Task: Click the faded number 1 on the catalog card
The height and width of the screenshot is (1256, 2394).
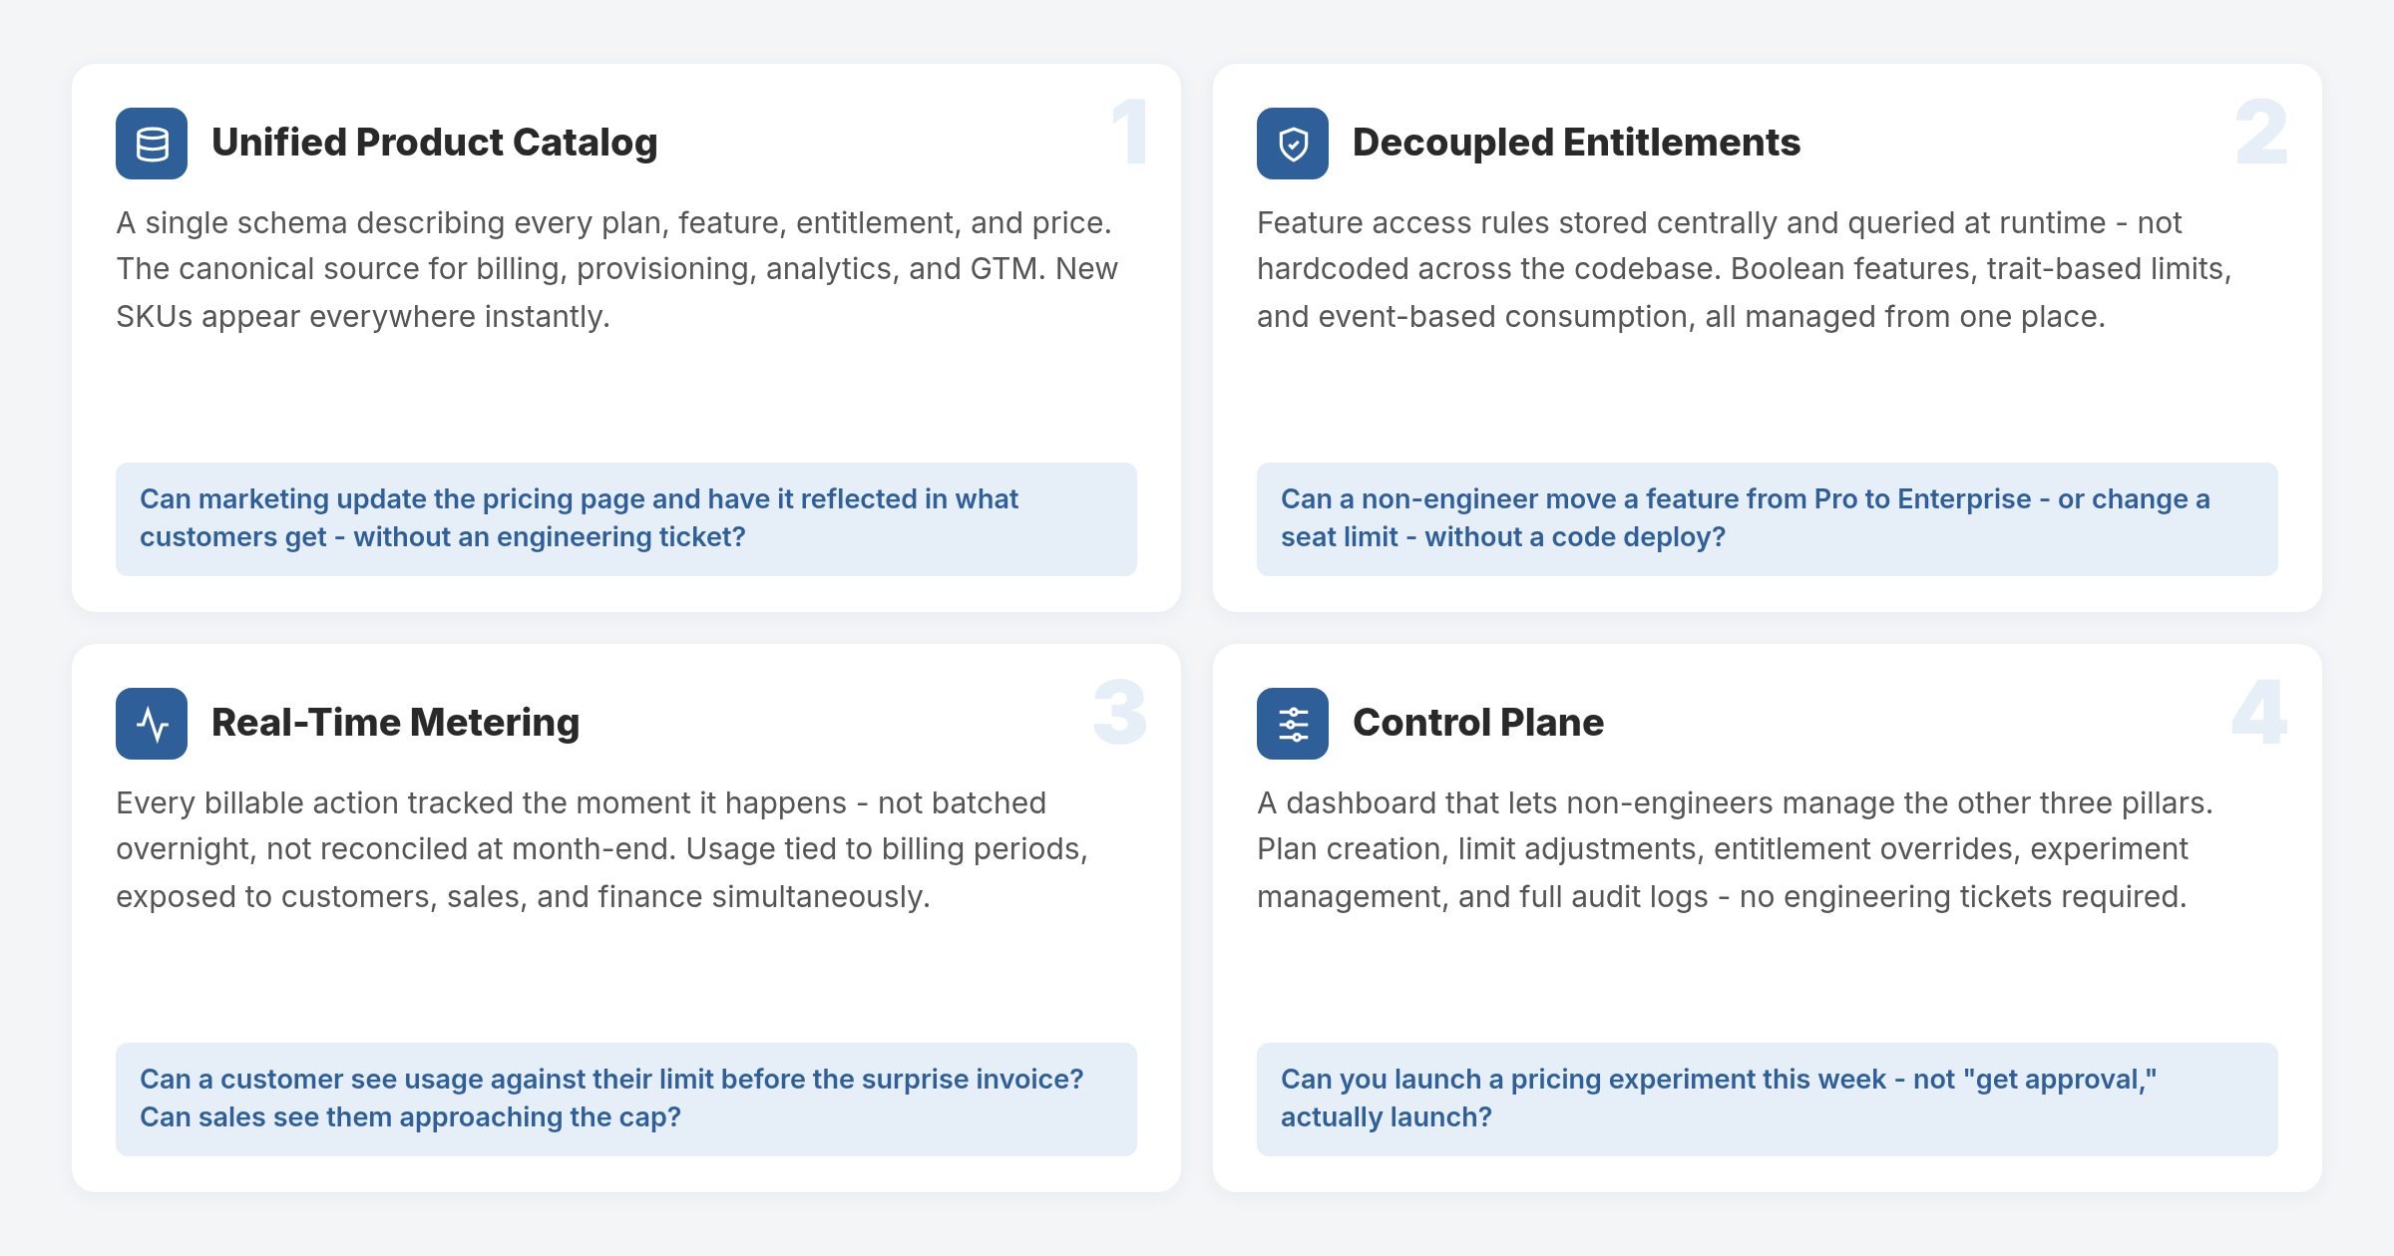Action: tap(1130, 132)
